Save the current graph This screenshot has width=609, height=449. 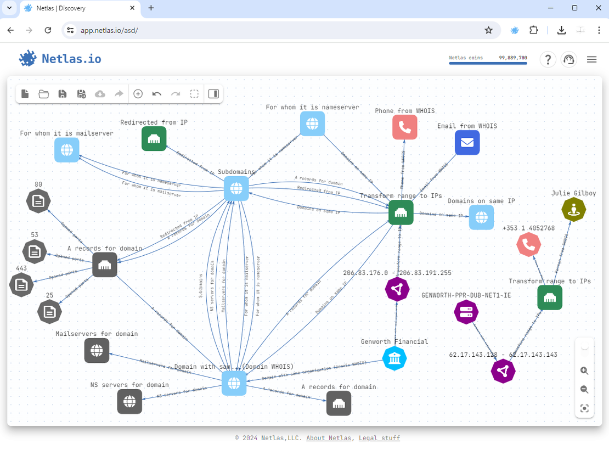pyautogui.click(x=63, y=94)
